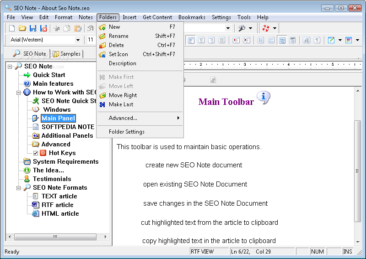Click the gradient background color icon
Viewport: 366px width, 259px height.
tap(349, 41)
